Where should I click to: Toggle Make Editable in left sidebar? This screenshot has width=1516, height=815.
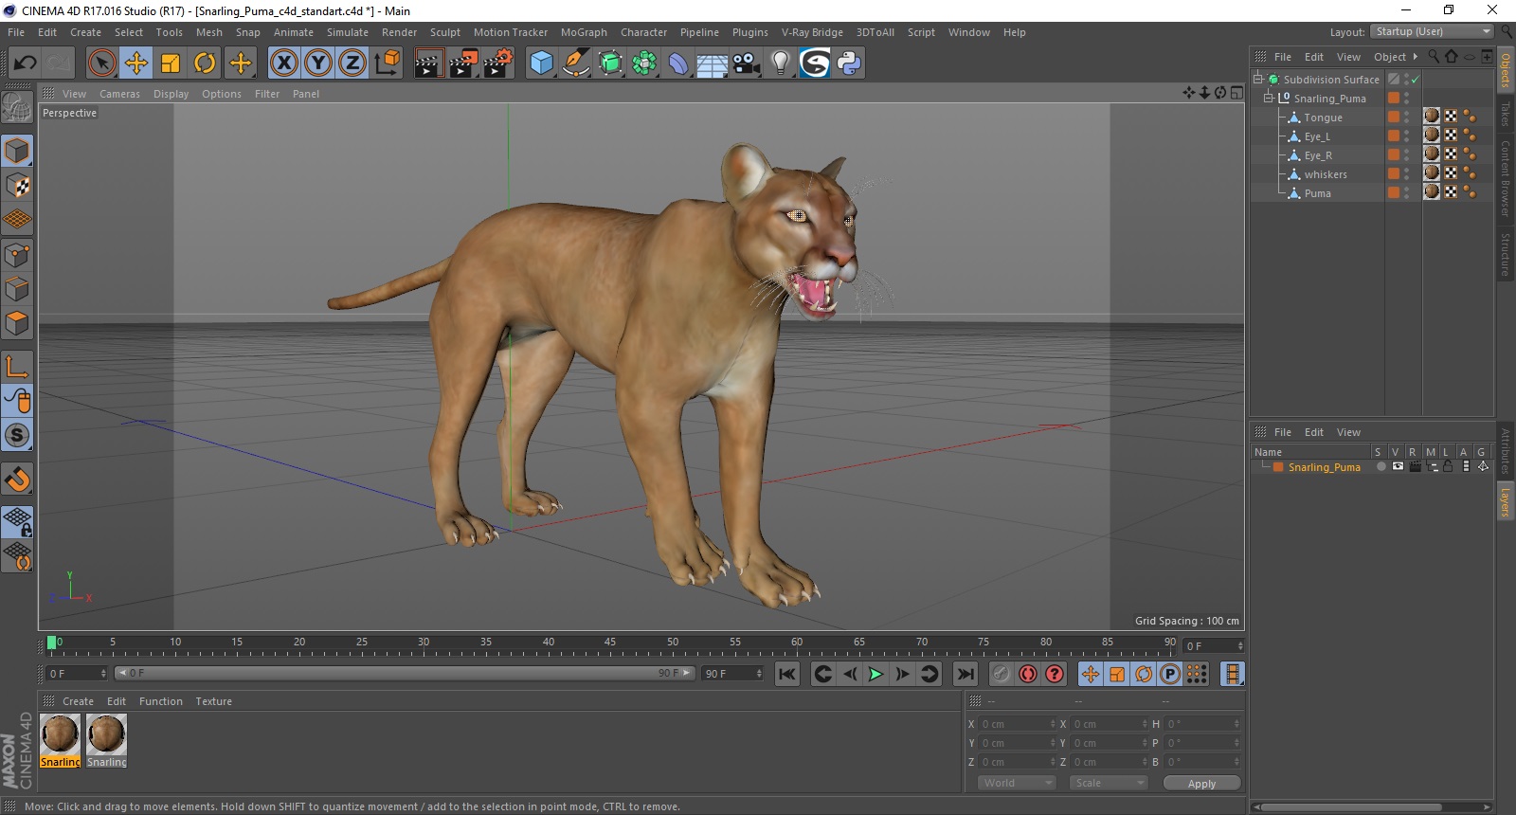17,108
